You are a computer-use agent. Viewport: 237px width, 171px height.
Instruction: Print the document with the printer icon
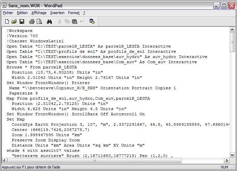coord(32,21)
